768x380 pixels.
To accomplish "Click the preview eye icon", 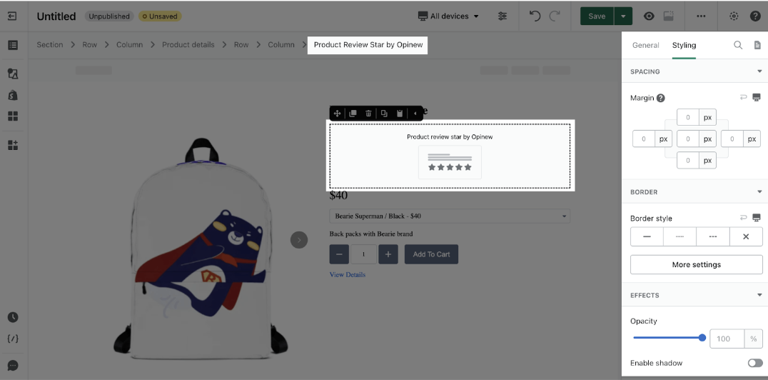I will [649, 16].
